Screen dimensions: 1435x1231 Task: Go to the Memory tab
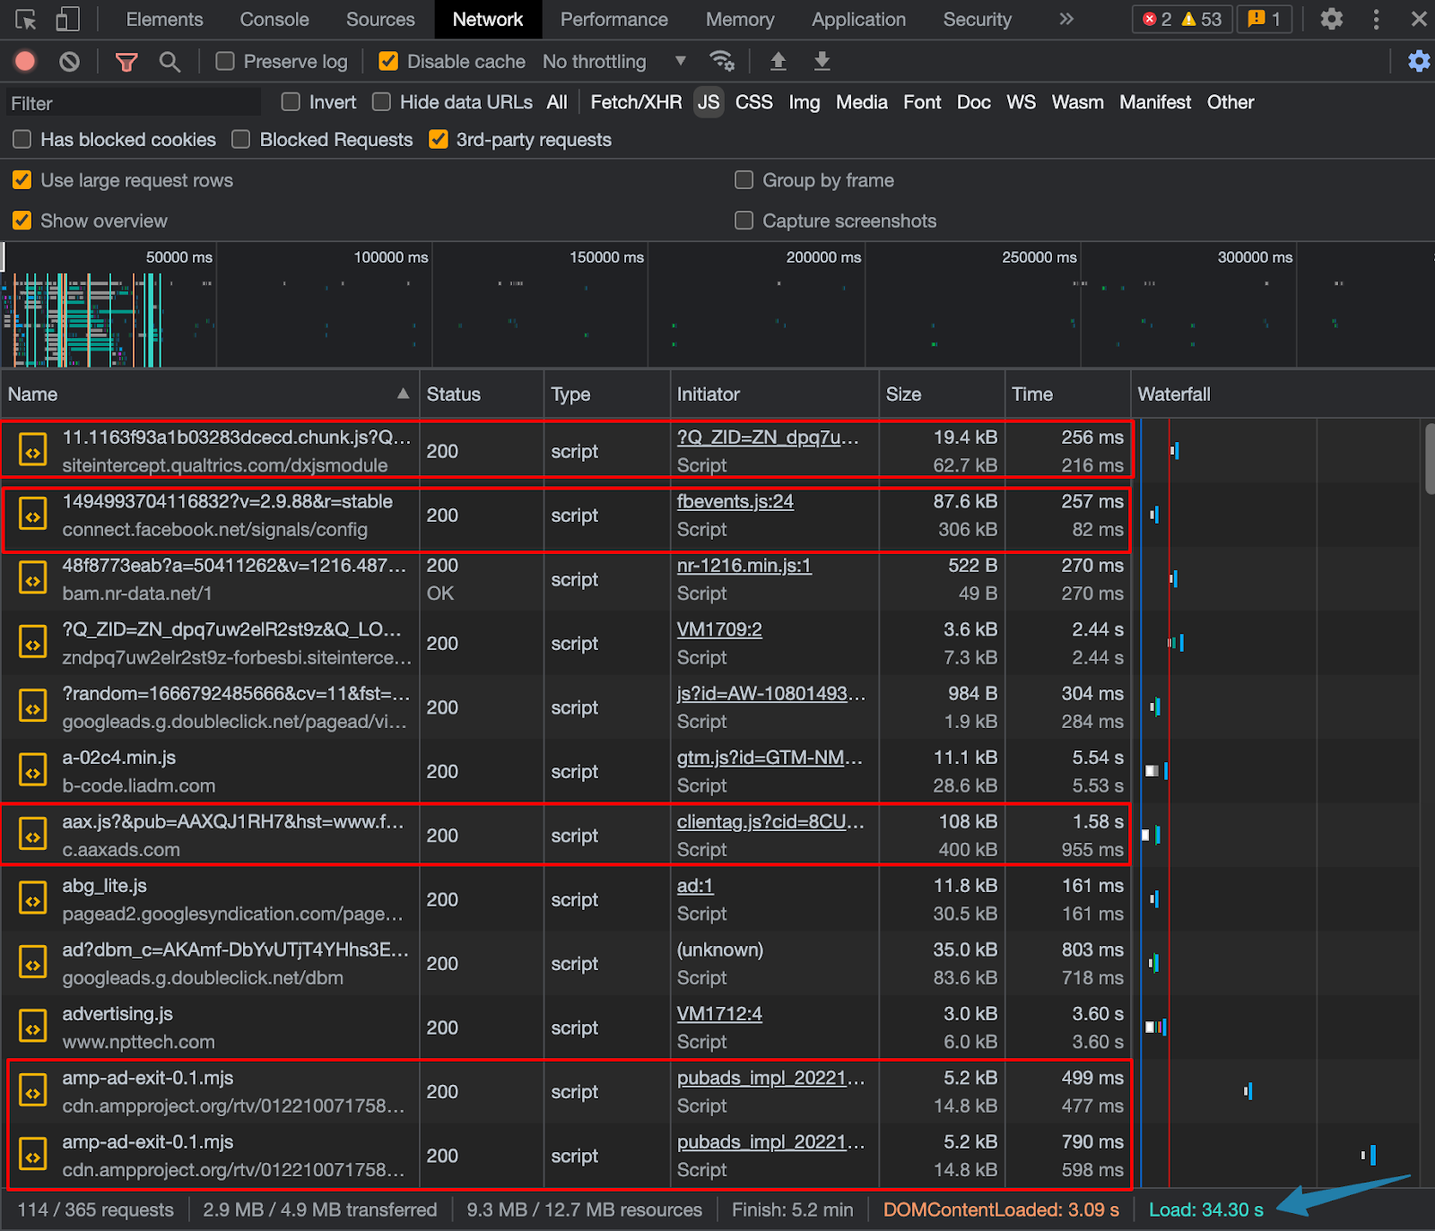point(740,19)
